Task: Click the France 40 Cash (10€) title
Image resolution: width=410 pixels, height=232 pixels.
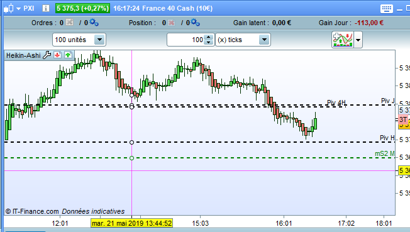Action: (x=177, y=8)
